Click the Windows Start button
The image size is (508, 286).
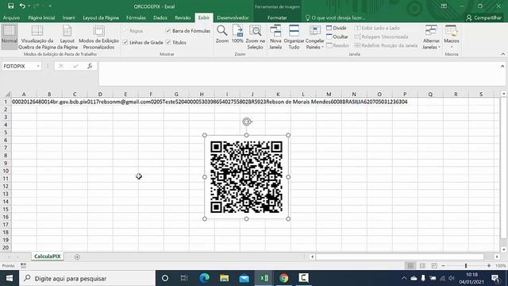coord(9,278)
